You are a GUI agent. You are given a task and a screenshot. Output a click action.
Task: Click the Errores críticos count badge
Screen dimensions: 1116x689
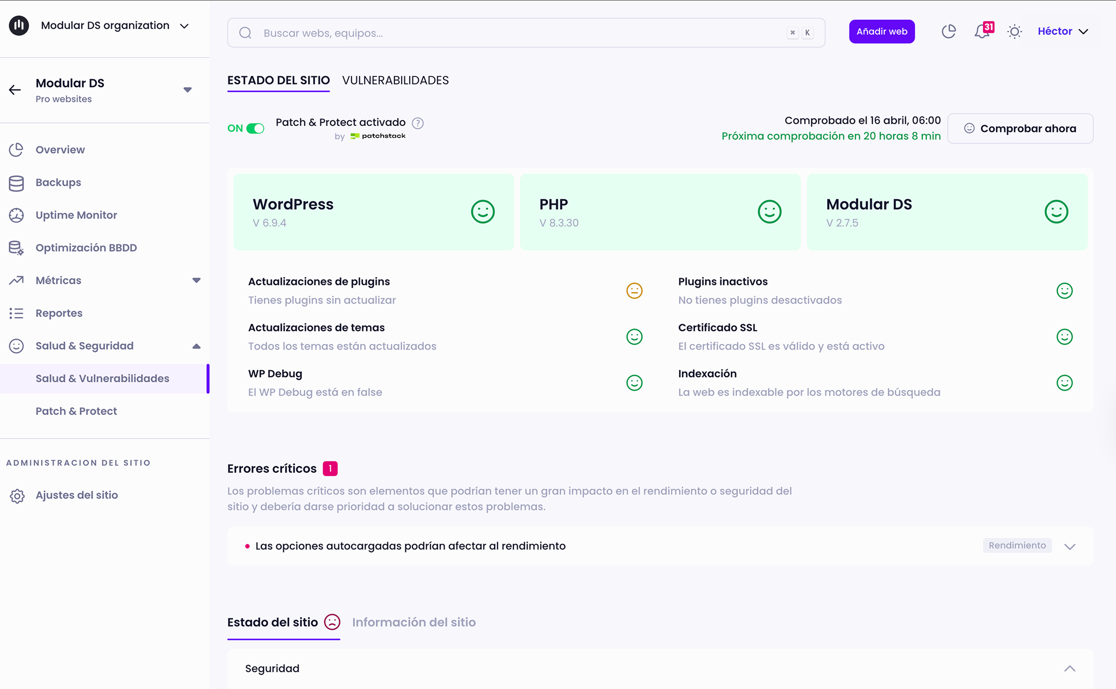click(x=330, y=468)
